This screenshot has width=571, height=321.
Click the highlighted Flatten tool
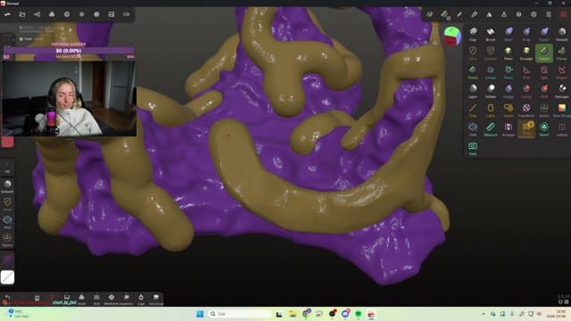click(544, 53)
